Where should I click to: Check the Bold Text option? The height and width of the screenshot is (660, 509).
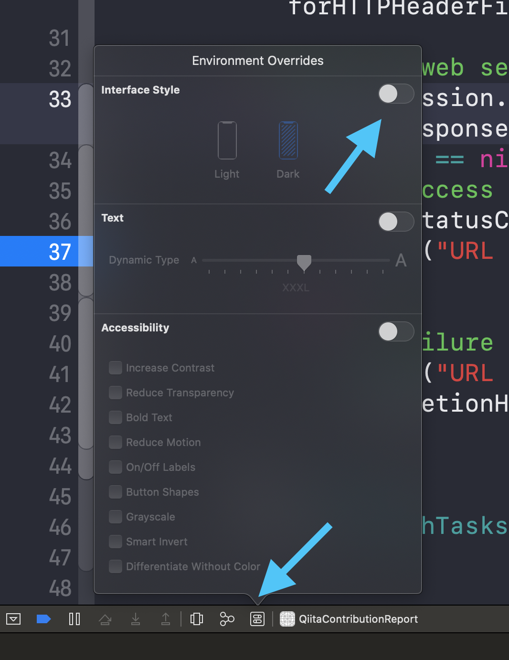116,417
